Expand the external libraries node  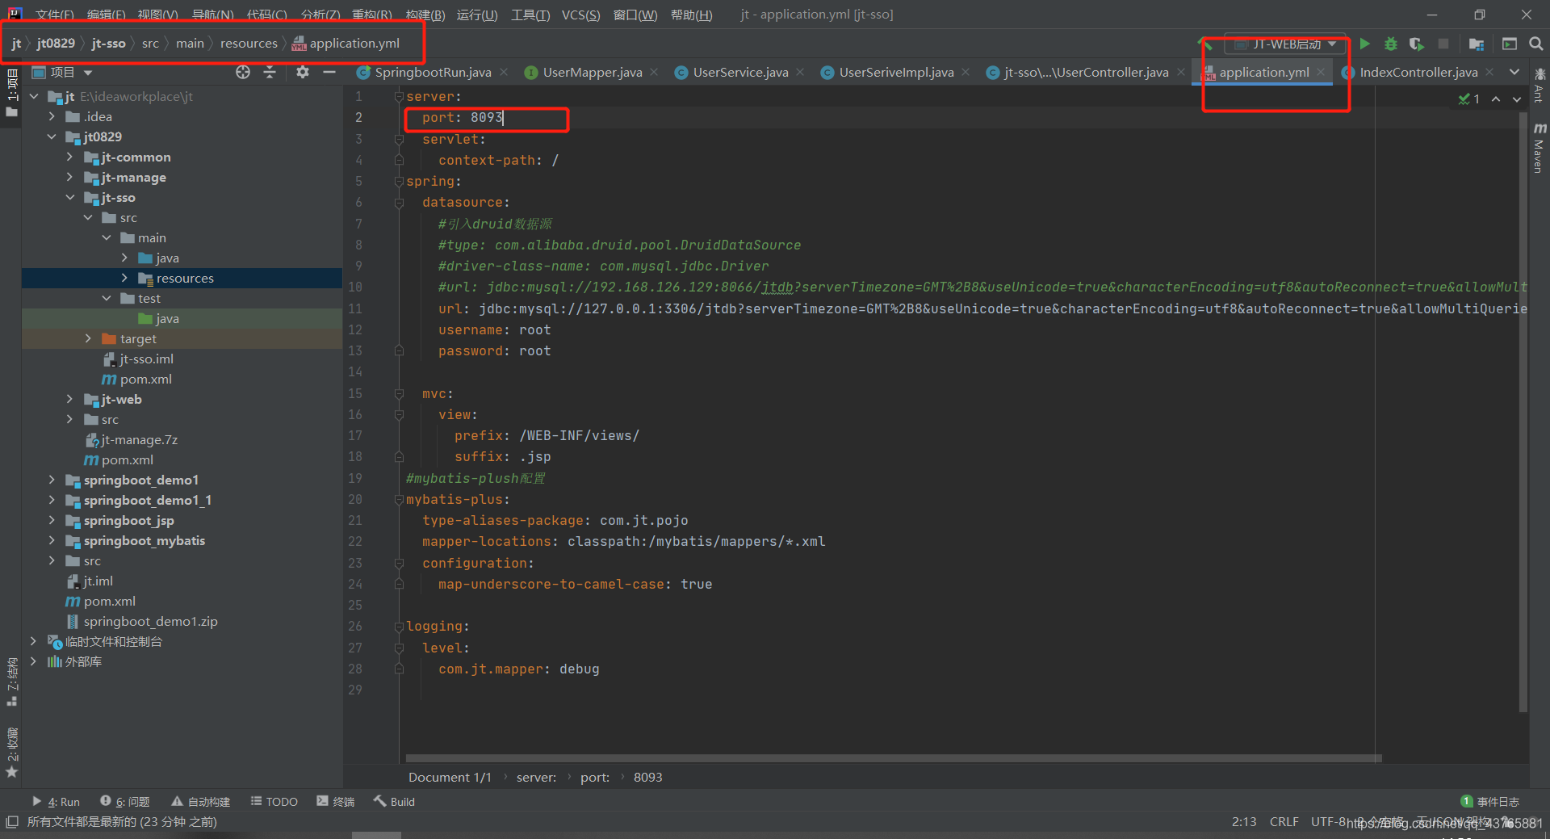click(x=33, y=662)
